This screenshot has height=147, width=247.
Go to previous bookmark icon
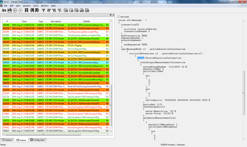[32, 10]
